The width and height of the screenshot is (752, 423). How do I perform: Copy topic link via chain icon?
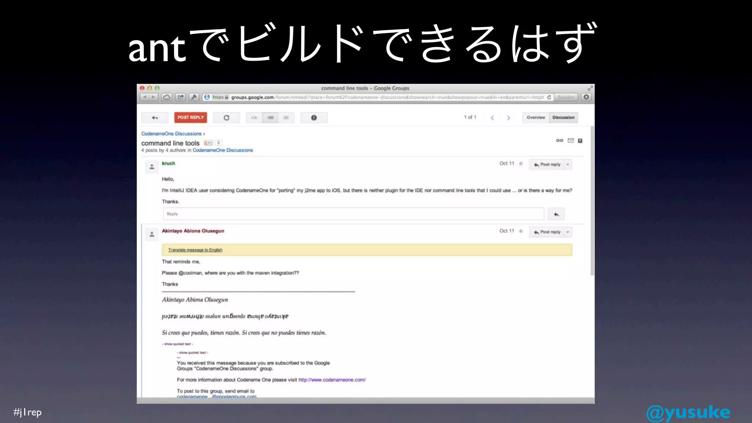[560, 141]
